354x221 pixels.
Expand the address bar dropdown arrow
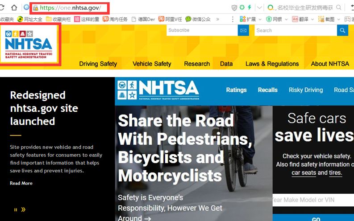[259, 8]
